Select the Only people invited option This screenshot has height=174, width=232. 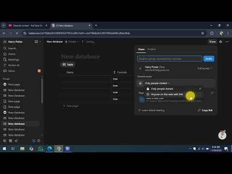pyautogui.click(x=174, y=89)
